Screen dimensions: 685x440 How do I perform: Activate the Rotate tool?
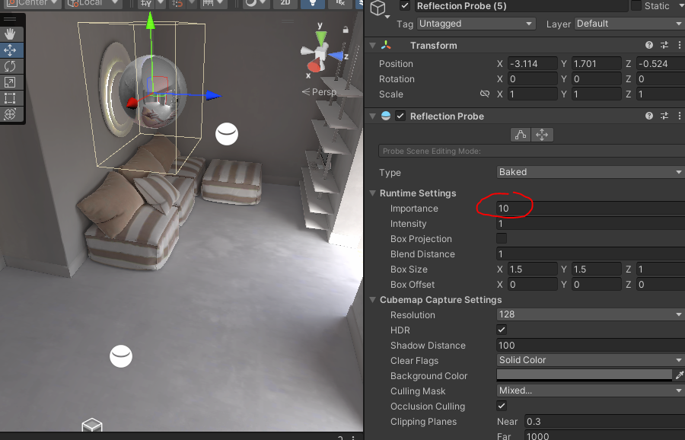pyautogui.click(x=10, y=65)
